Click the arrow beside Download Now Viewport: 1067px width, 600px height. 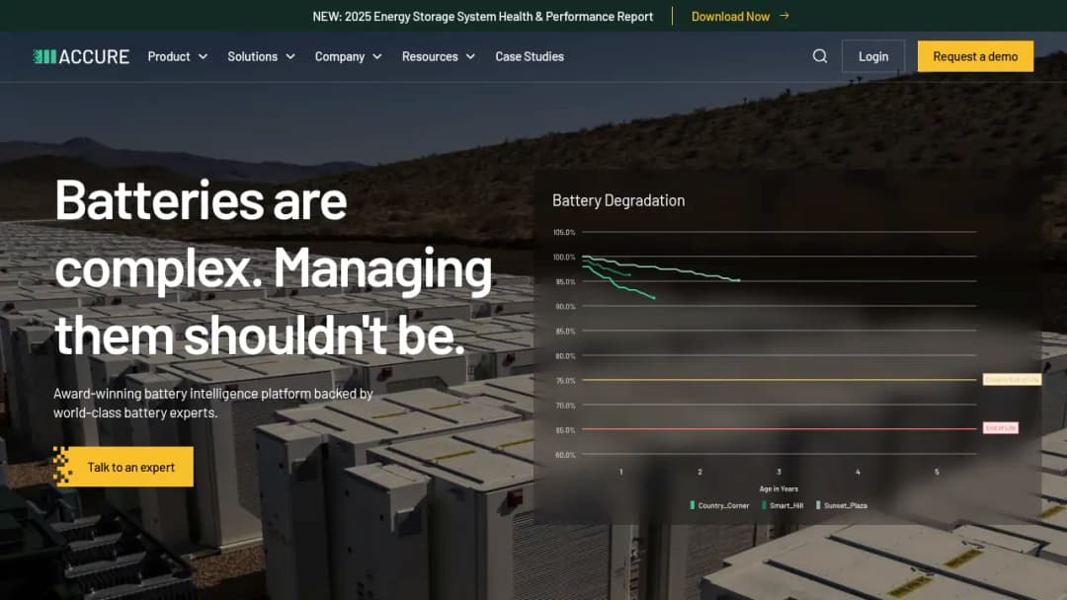[x=784, y=16]
